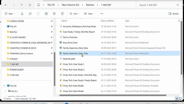Click Microsoft Power BI Desktop Template type cell
184x104 pixels.
(x=142, y=86)
